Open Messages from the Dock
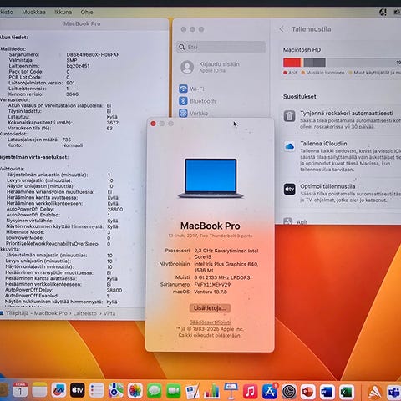 [x=155, y=390]
